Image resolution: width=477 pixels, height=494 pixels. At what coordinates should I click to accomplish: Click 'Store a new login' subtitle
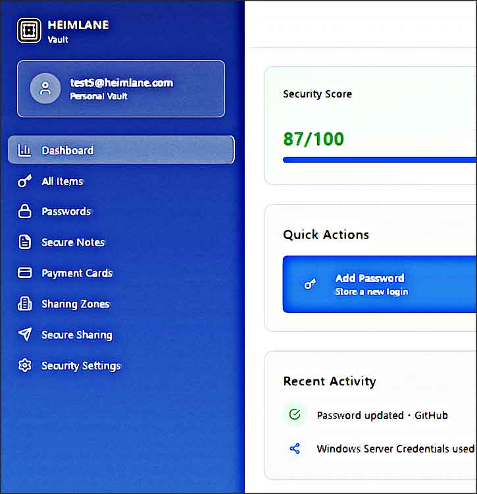pos(372,292)
